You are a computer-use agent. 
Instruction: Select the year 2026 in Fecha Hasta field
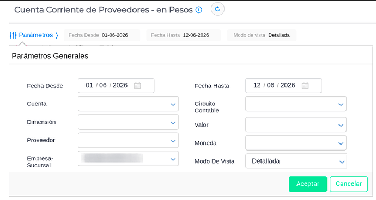[288, 85]
